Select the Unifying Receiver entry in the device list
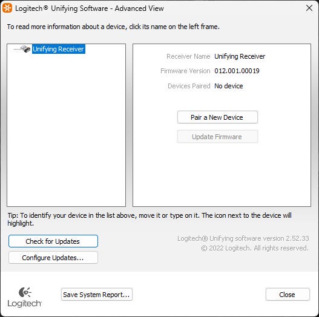319x317 pixels. click(58, 49)
